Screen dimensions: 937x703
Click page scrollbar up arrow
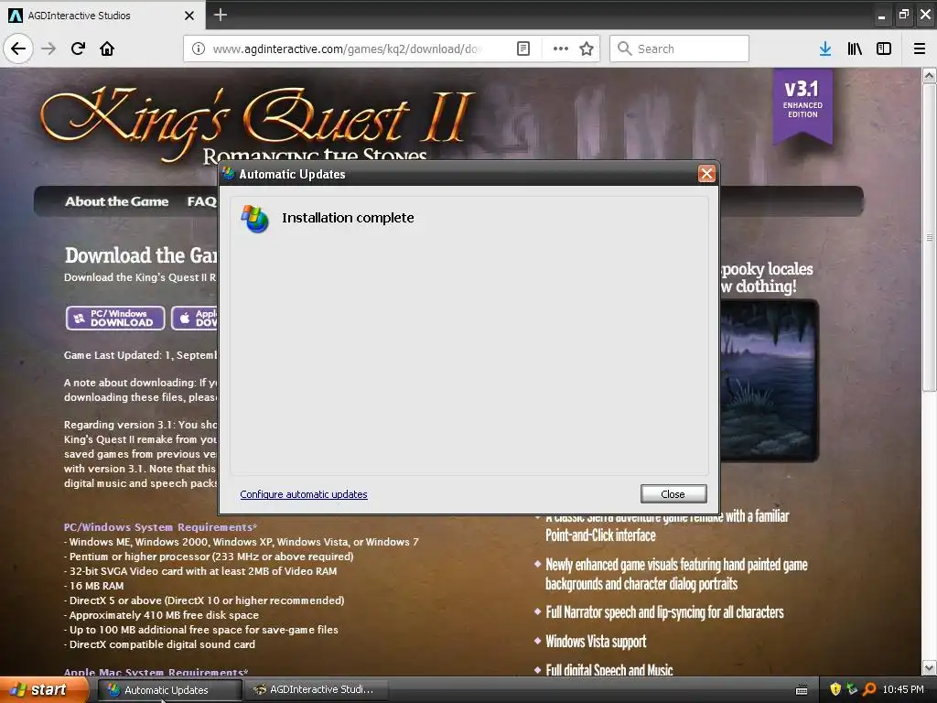click(929, 76)
